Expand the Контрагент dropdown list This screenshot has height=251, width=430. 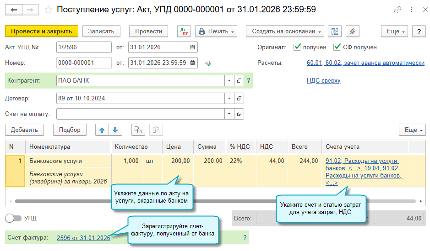tap(229, 81)
